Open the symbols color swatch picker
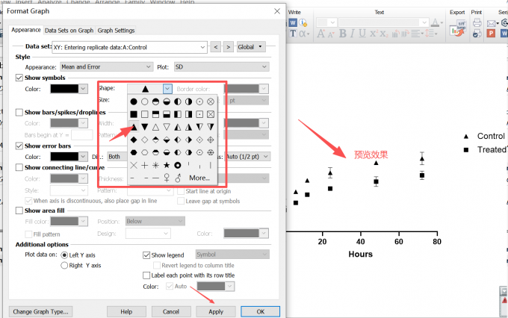 click(69, 89)
